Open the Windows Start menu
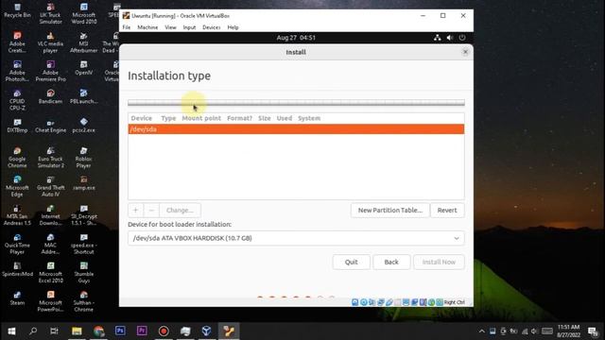605x340 pixels. point(11,331)
